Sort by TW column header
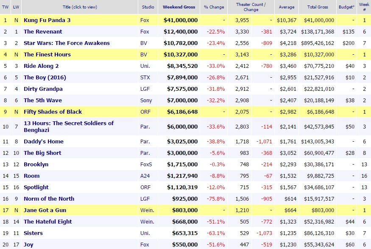 (x=5, y=7)
